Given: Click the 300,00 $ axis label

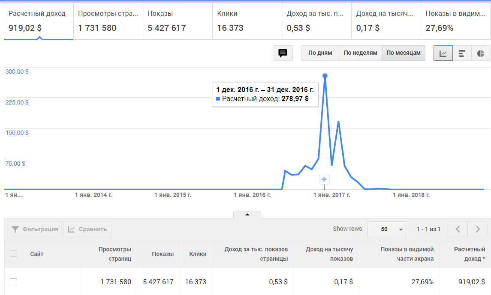Looking at the screenshot, I should [x=17, y=72].
